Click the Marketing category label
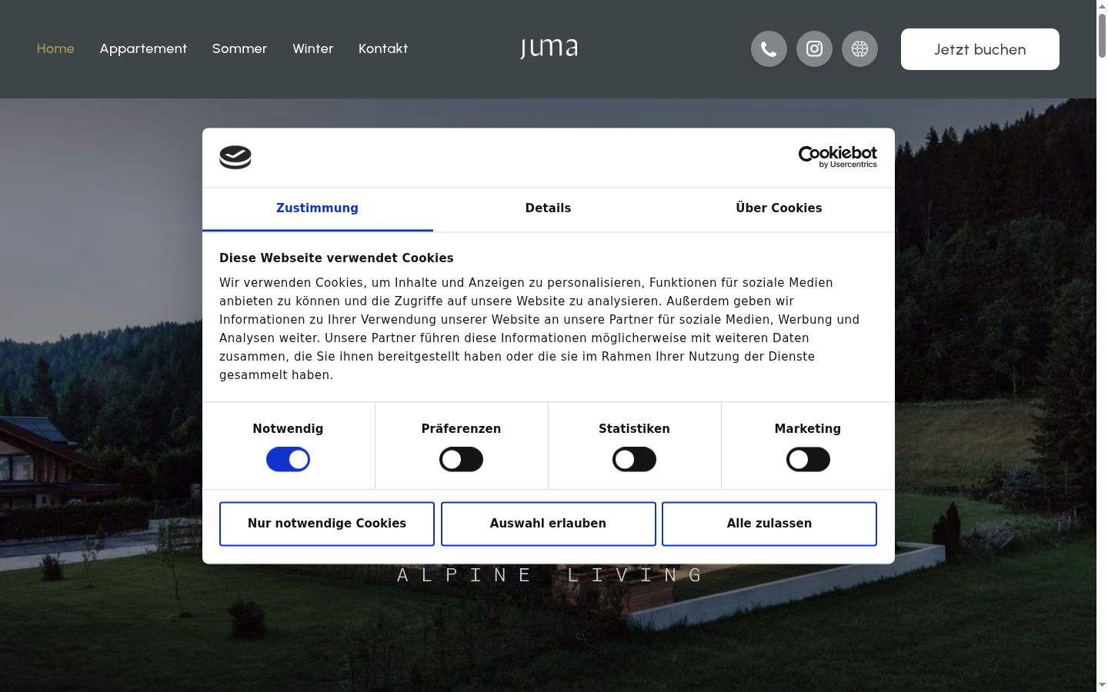Viewport: 1108px width, 692px height. tap(808, 429)
